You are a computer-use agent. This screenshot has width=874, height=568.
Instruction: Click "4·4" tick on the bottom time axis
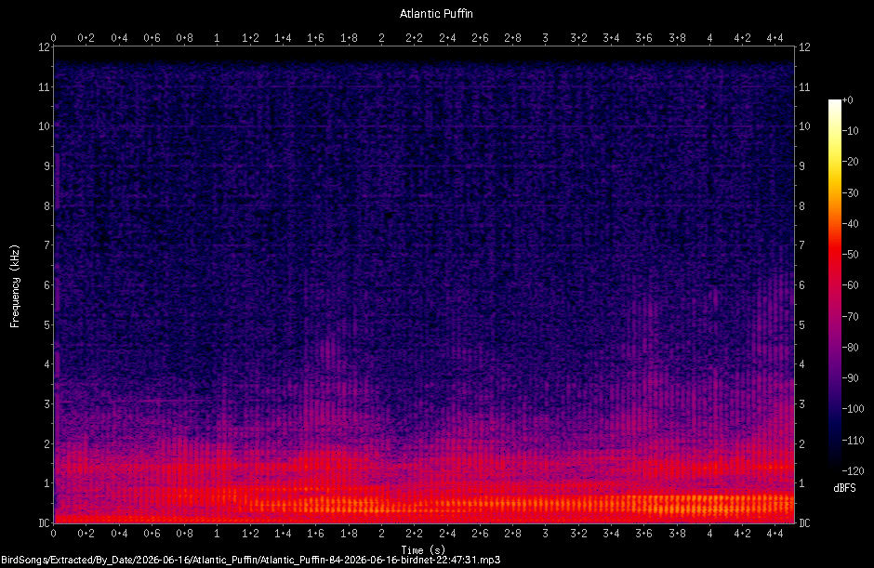[775, 534]
